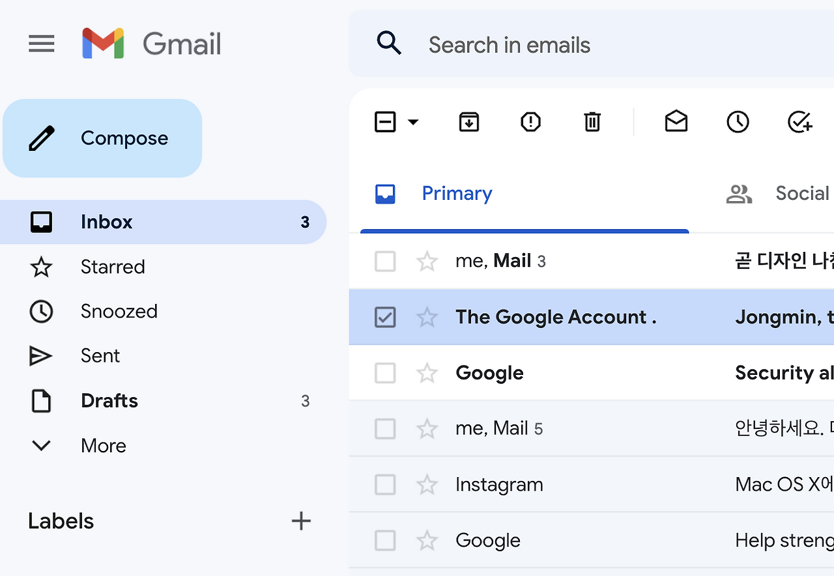Uncheck The Google Account email checkbox
This screenshot has width=834, height=576.
[385, 318]
